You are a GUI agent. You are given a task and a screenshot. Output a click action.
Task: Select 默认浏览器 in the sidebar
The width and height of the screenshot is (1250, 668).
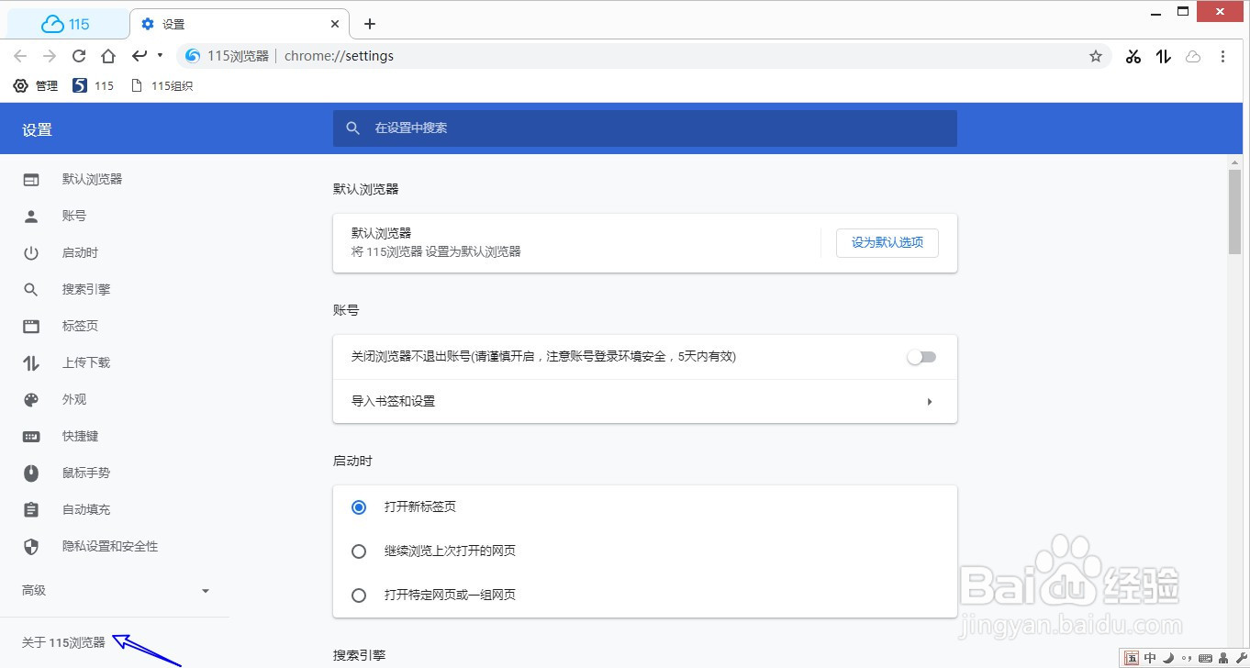pyautogui.click(x=92, y=179)
